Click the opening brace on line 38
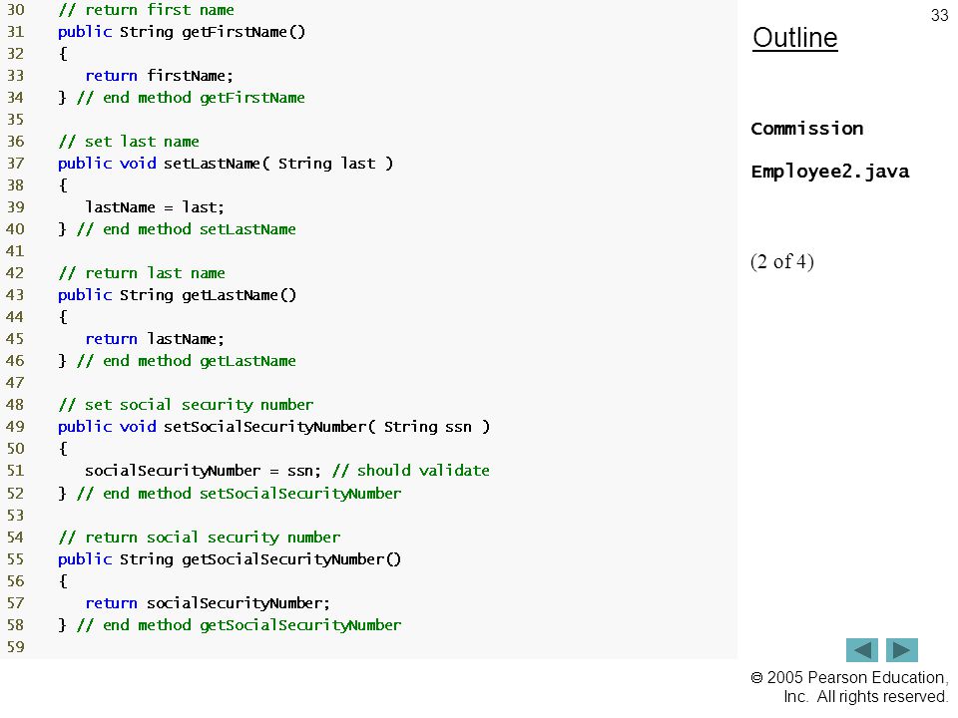 [63, 185]
